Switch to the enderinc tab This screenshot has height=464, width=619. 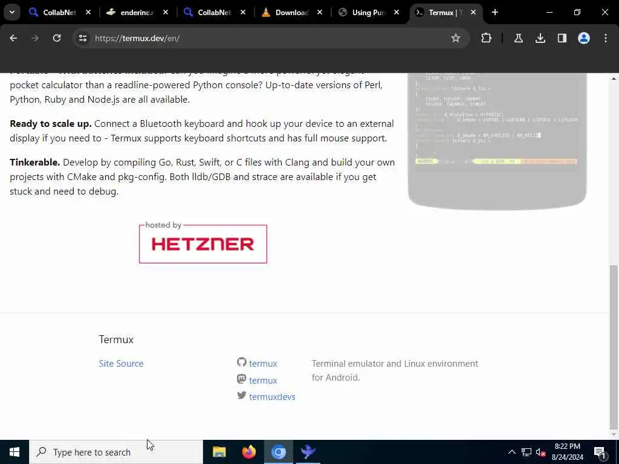[x=137, y=12]
